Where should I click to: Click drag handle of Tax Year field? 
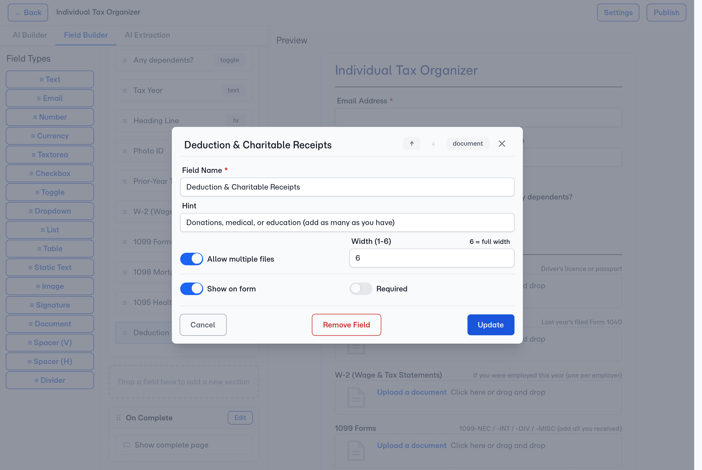point(124,91)
